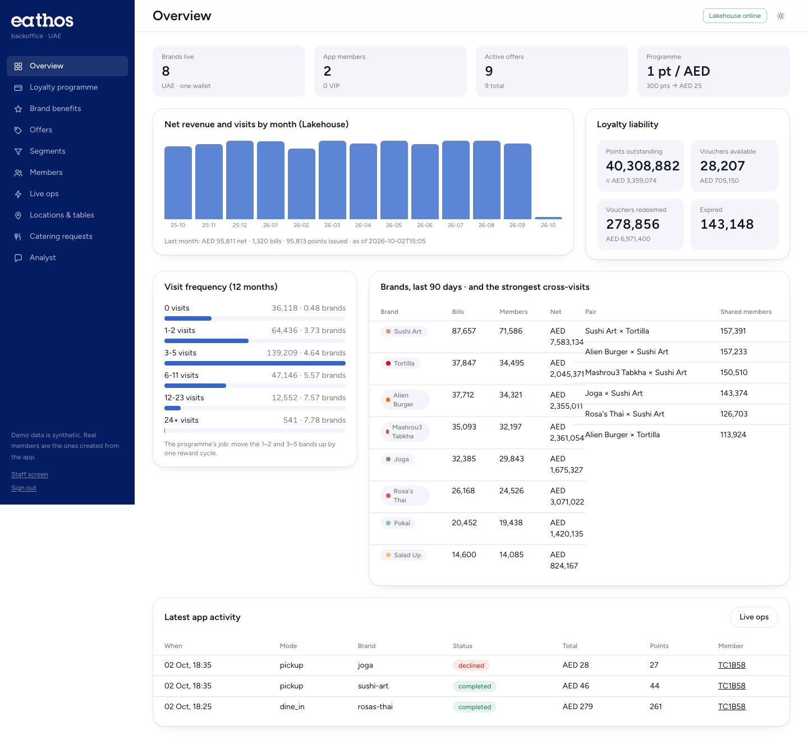Click the Shared members column header

(x=746, y=312)
